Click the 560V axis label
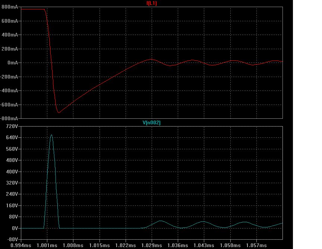Viewport: 322px width, 249px height. pyautogui.click(x=12, y=149)
